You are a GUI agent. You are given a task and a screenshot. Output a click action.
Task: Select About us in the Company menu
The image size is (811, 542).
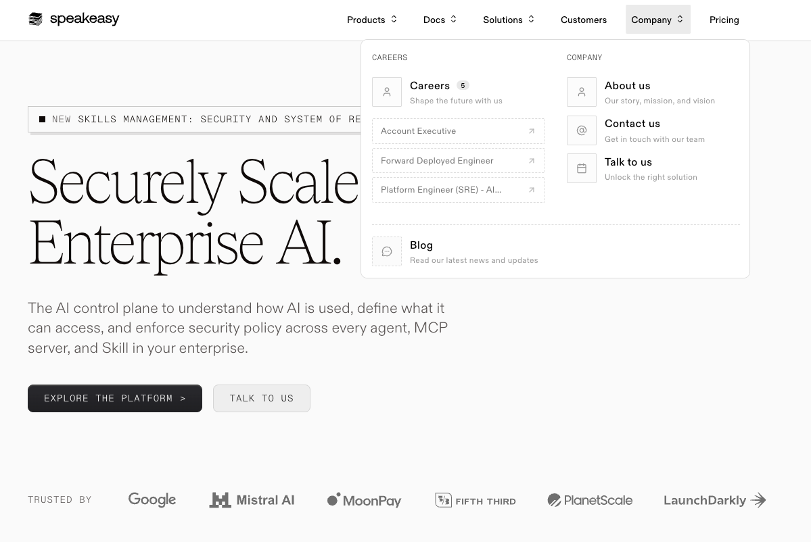click(653, 92)
